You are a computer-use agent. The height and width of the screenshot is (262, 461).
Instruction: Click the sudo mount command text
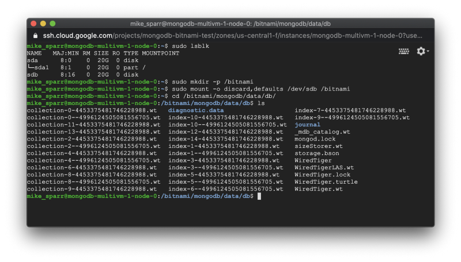[x=261, y=89]
